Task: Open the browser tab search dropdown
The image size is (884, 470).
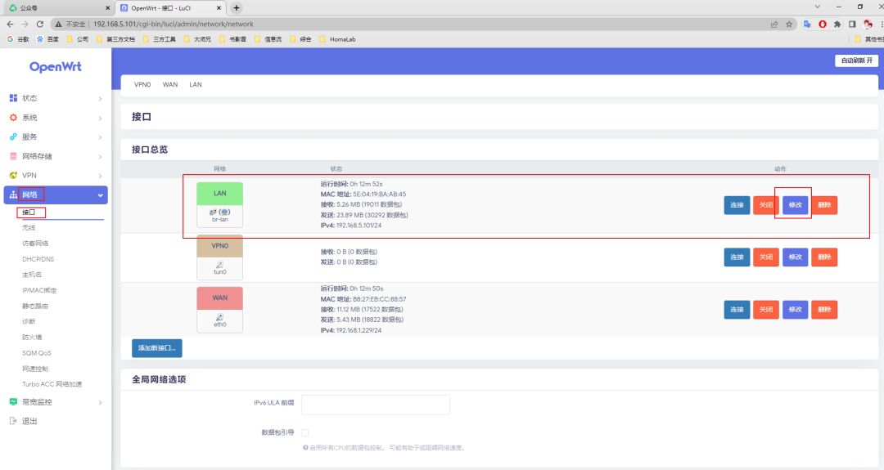Action: point(818,7)
